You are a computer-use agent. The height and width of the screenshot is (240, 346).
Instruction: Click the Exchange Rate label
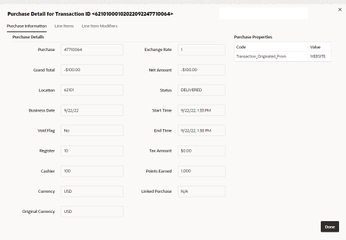pyautogui.click(x=158, y=50)
